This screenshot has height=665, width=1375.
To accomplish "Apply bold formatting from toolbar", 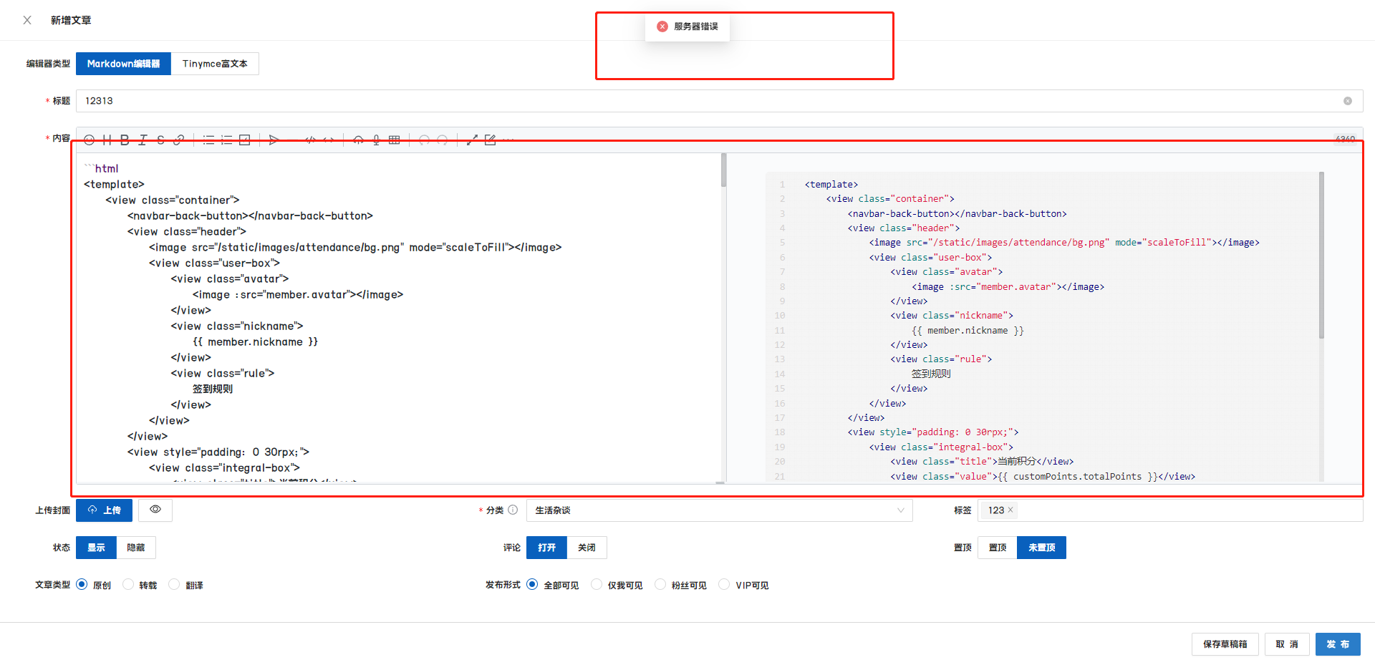I will [x=125, y=140].
